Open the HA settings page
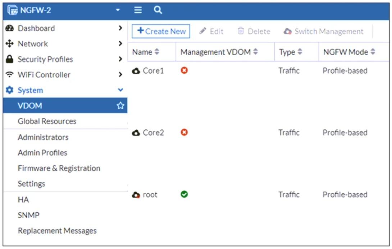Screen dimensions: 392x249 tap(23, 200)
